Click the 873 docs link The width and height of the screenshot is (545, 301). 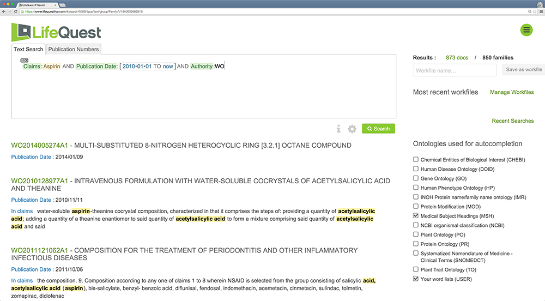coord(457,58)
